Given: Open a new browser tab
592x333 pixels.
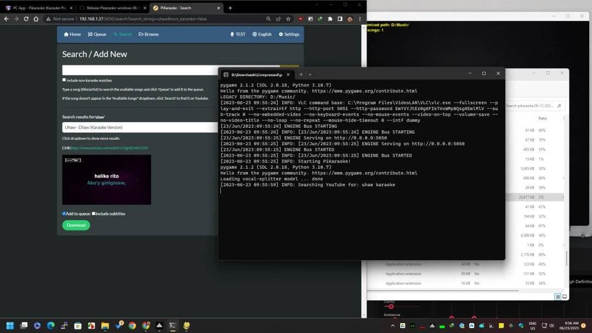Looking at the screenshot, I should (x=230, y=8).
